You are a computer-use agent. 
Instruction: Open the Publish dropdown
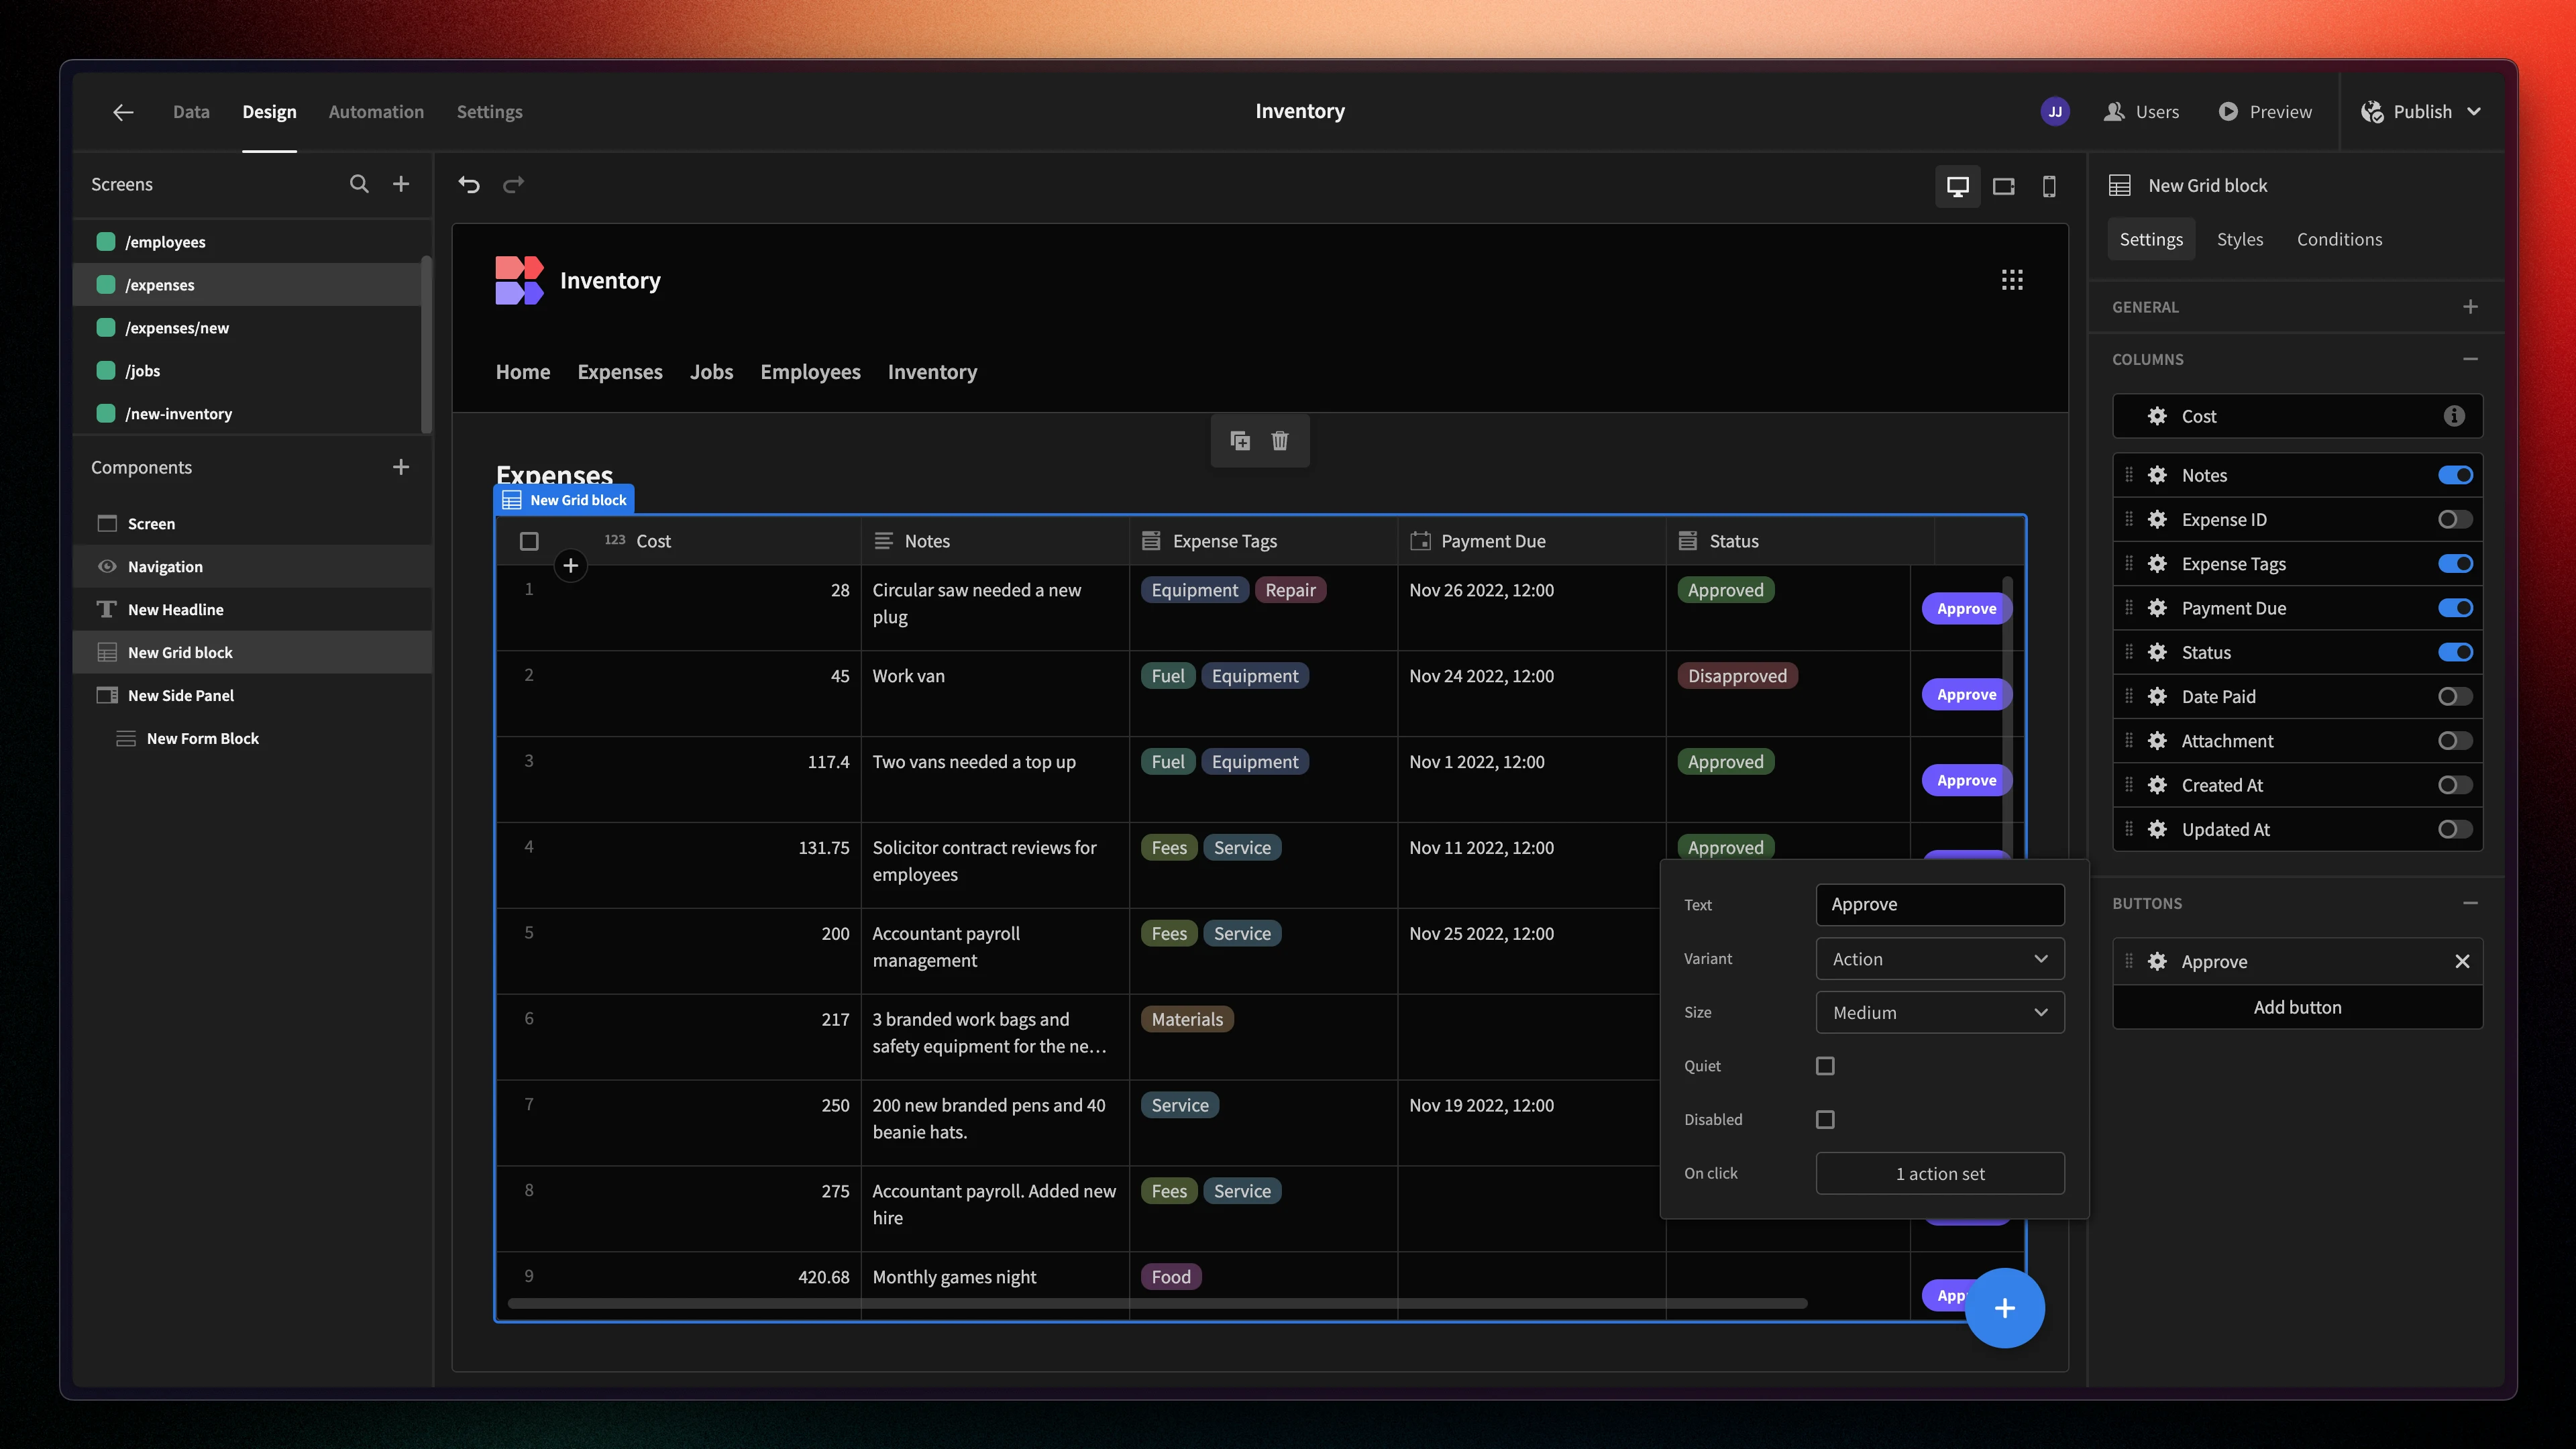click(2422, 112)
